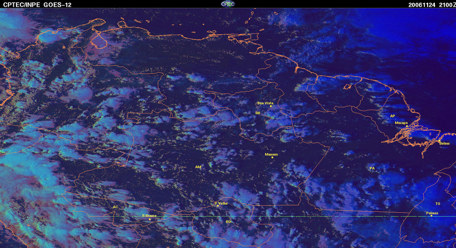Screen dimensions: 456x248
Task: Click the P Velho yellow city marker
Action: coord(218,206)
